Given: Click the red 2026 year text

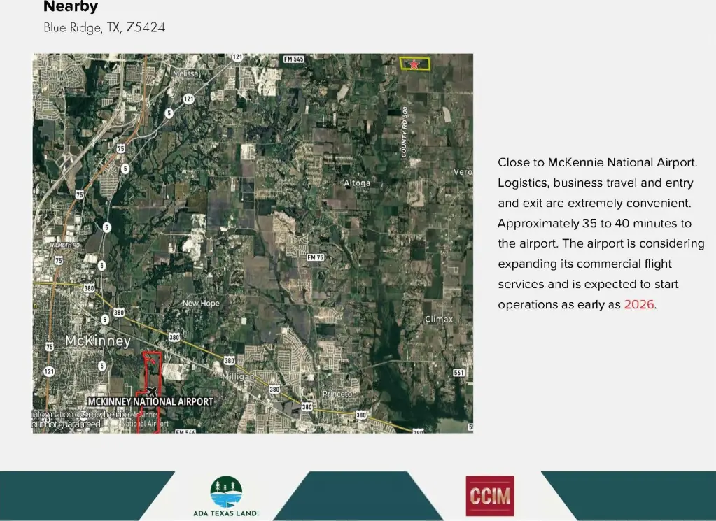Looking at the screenshot, I should pos(639,304).
